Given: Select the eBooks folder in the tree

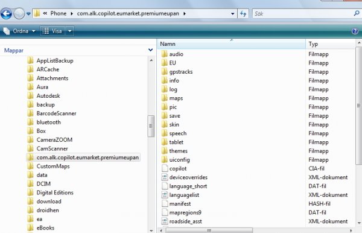Looking at the screenshot, I should 45,228.
